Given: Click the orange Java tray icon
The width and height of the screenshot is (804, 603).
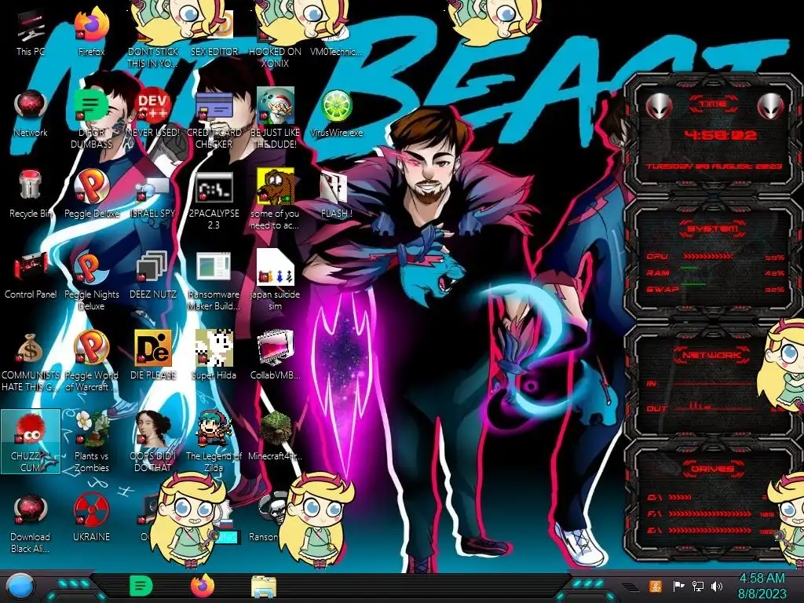Looking at the screenshot, I should [x=656, y=586].
